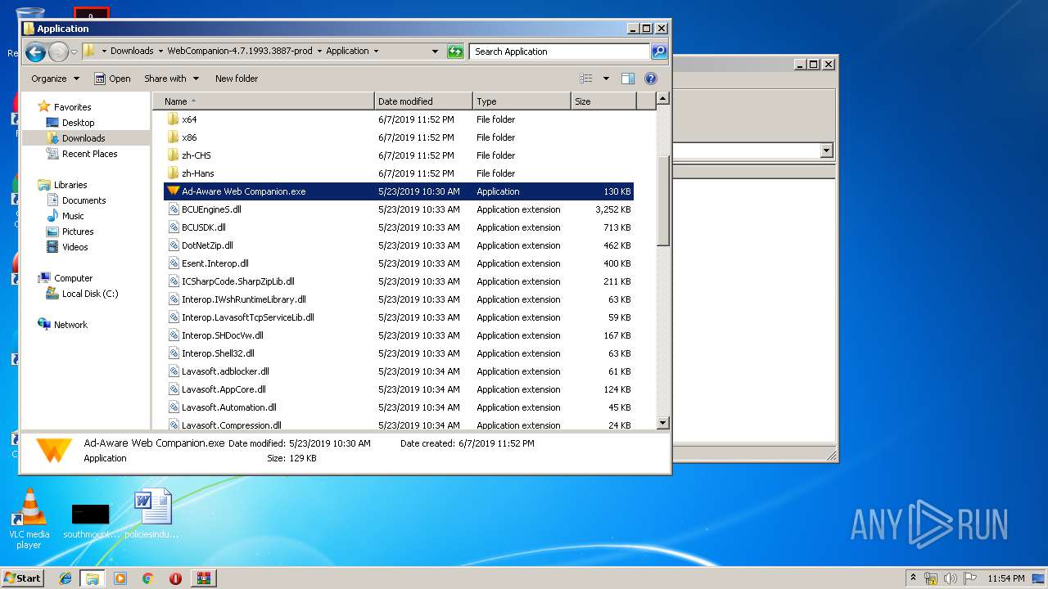Open recent pages dropdown arrow
The height and width of the screenshot is (589, 1048).
coord(75,52)
